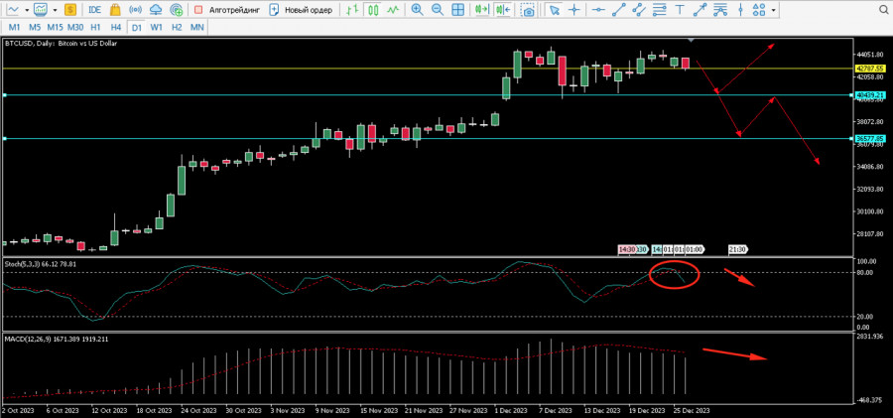Zoom out of the chart
The width and height of the screenshot is (893, 418).
pos(438,9)
